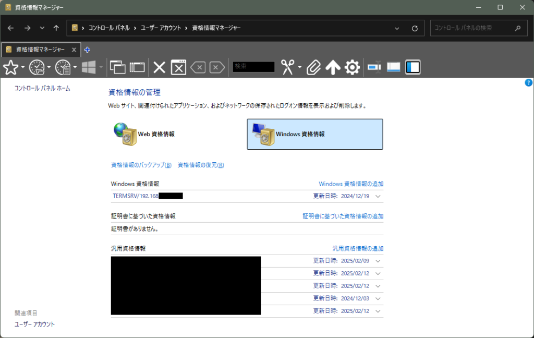Open the recent folders clock icon
Screen dimensions: 534x338
pyautogui.click(x=37, y=67)
